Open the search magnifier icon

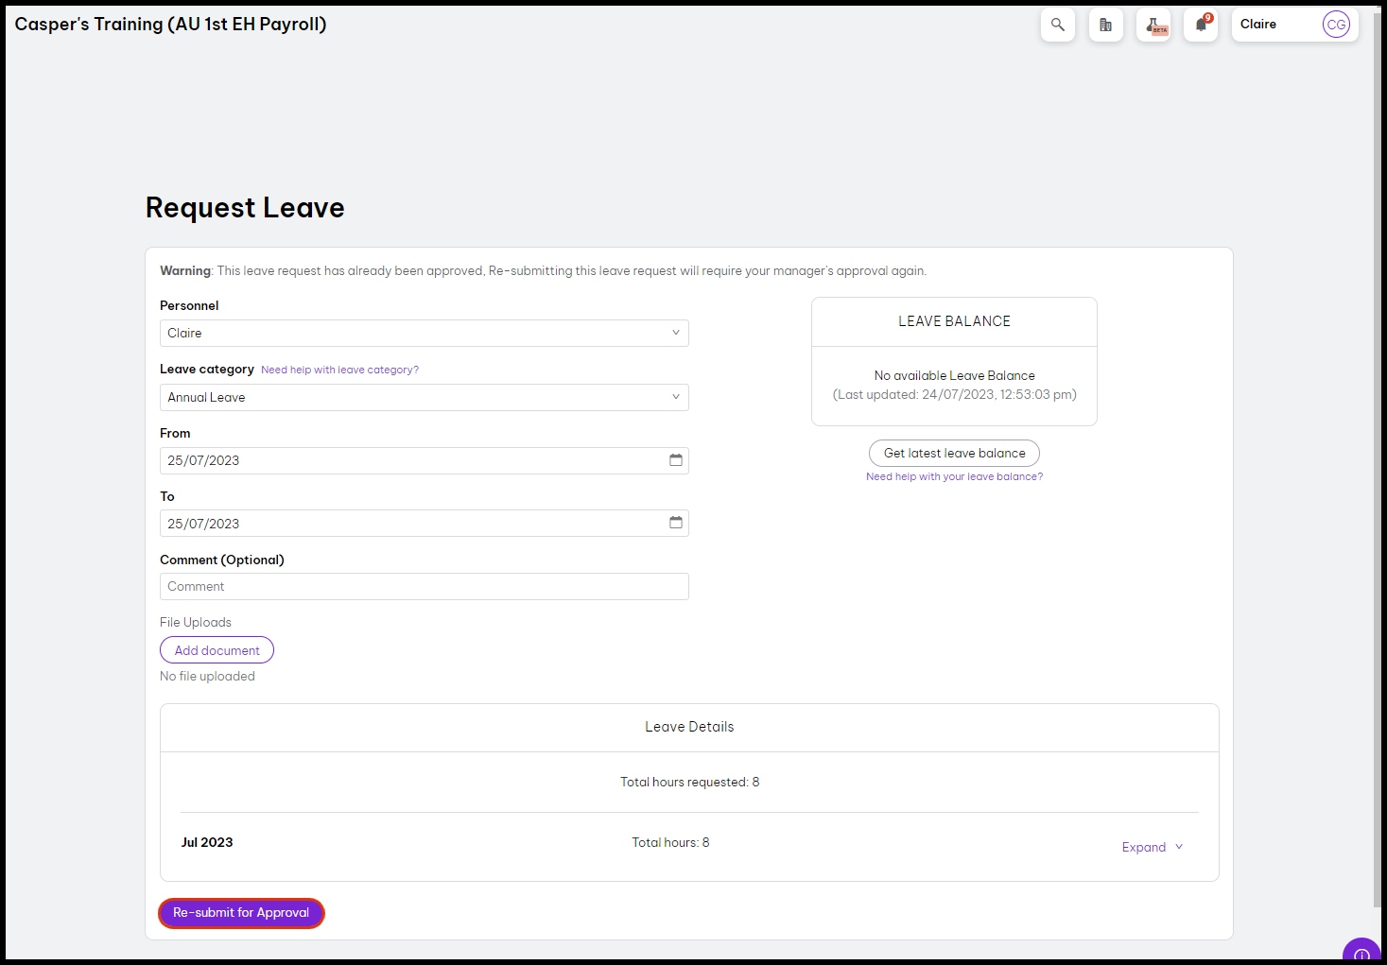1057,26
